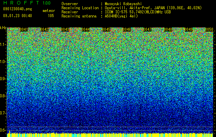Click the 0050 time marker
This screenshot has width=216, height=137.
click(x=209, y=29)
